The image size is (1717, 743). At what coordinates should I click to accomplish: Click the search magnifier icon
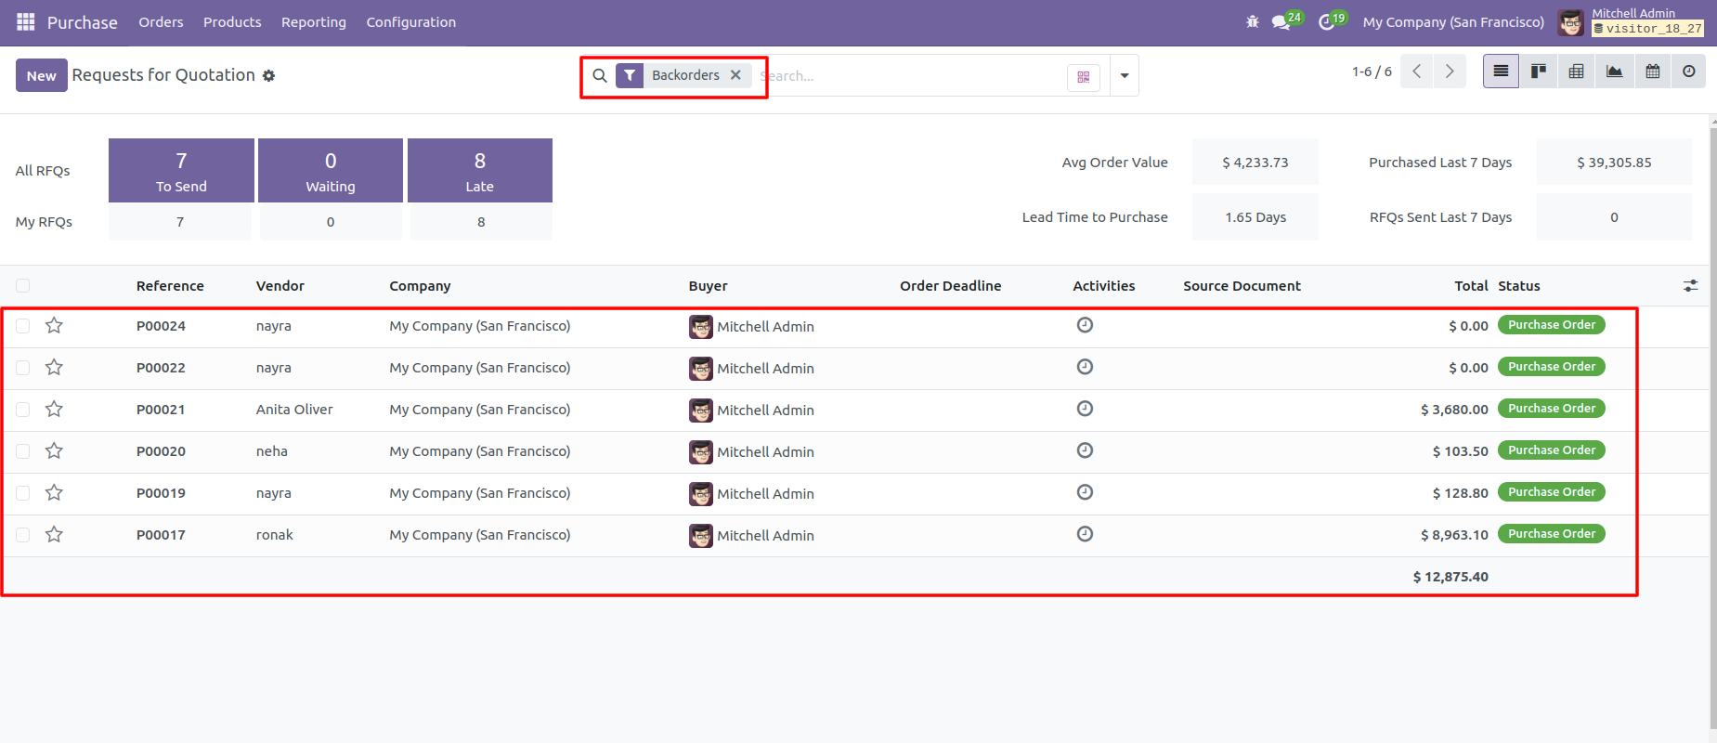[600, 75]
